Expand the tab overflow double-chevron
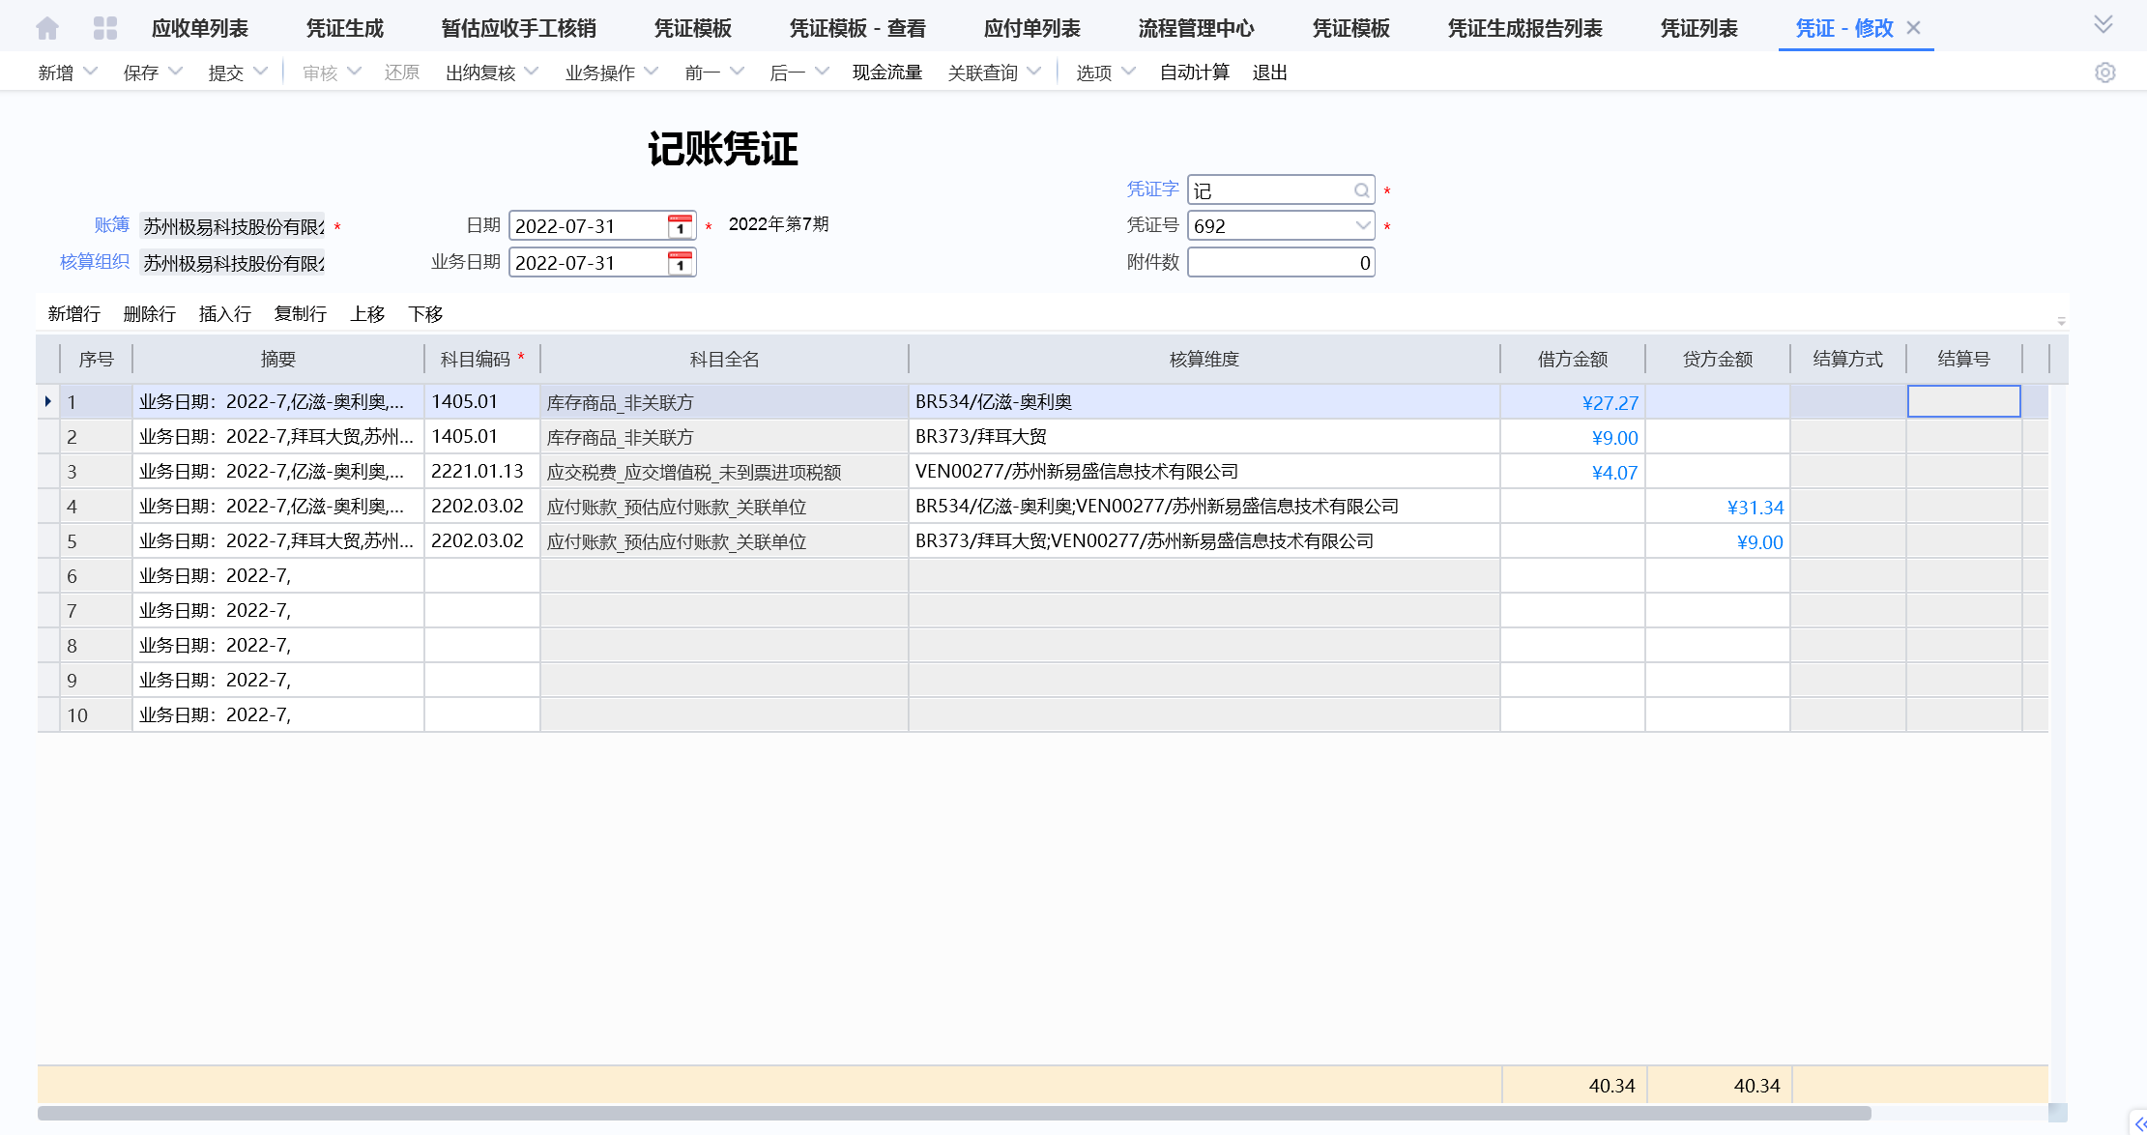 (2103, 24)
